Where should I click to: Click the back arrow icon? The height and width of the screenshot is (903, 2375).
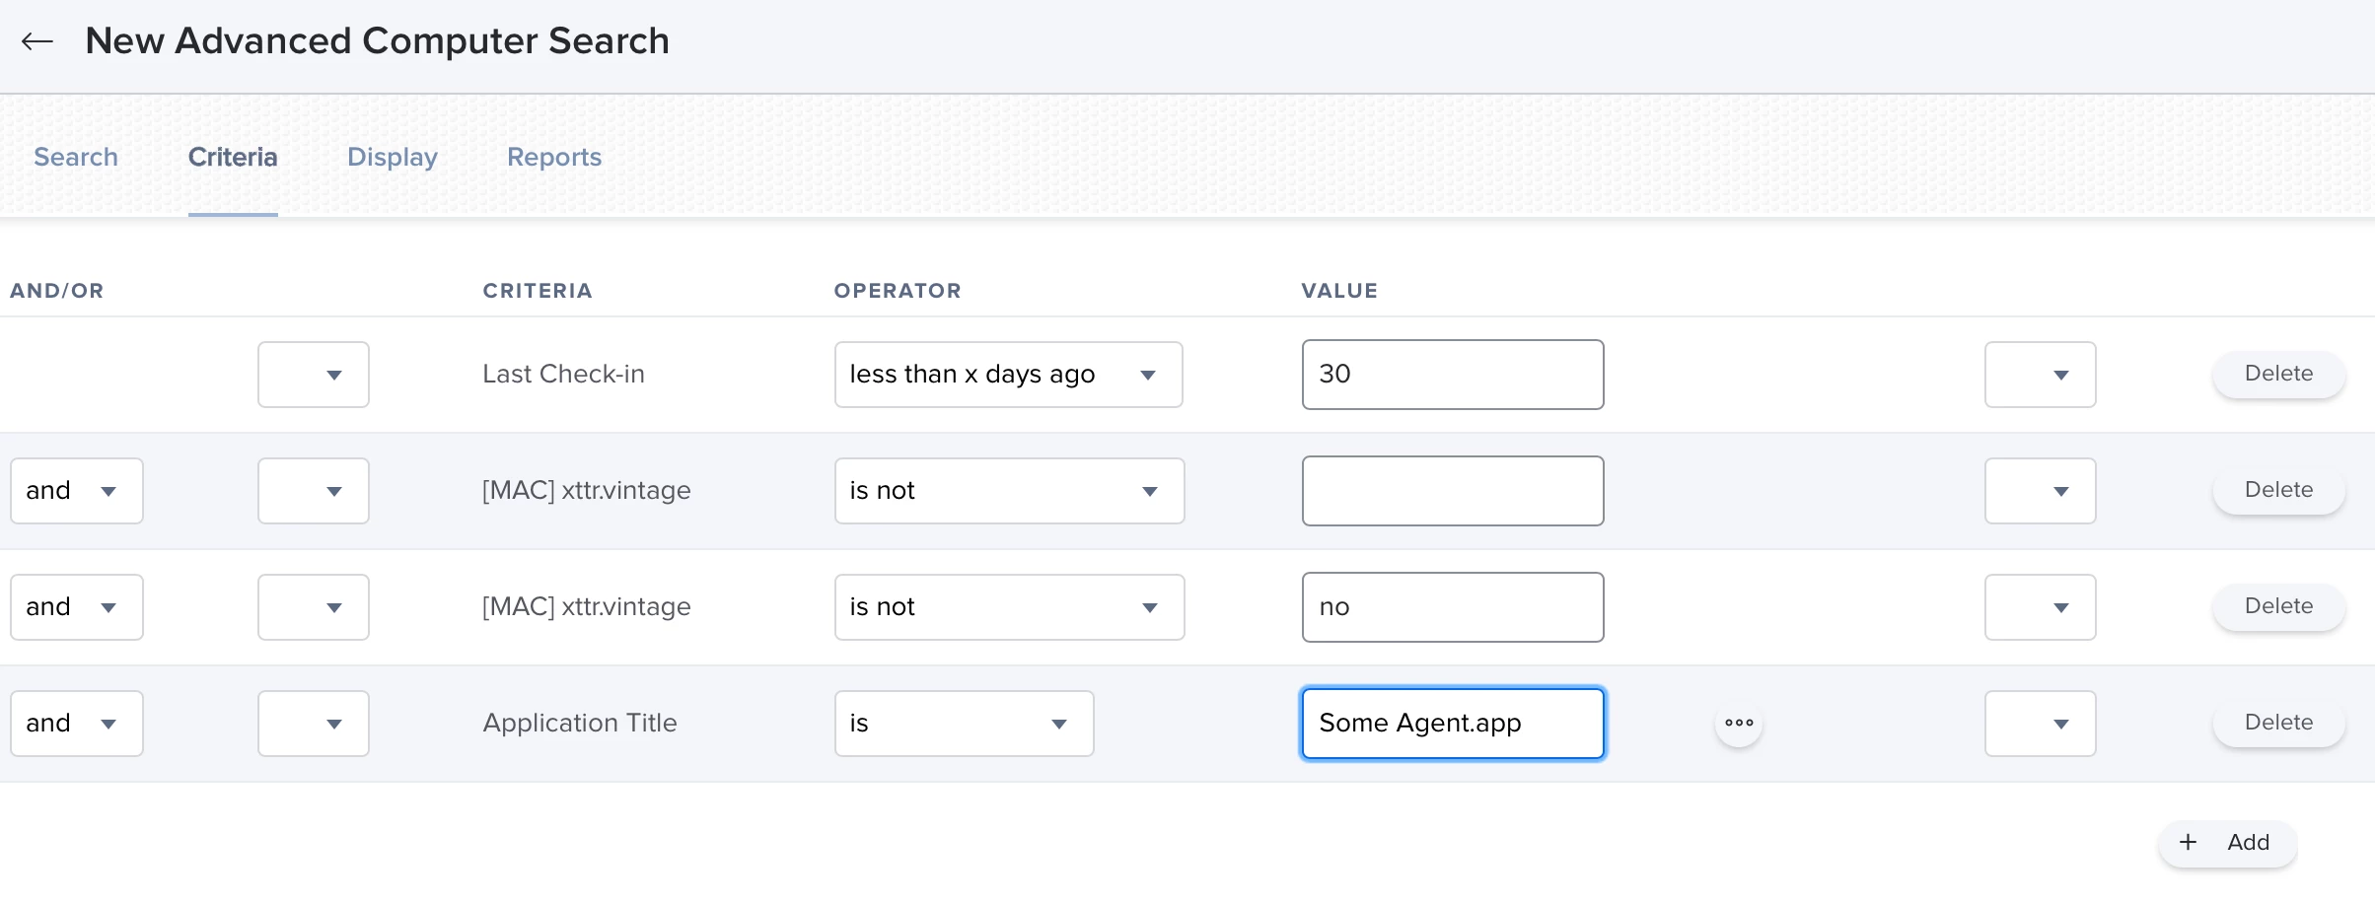pos(37,41)
